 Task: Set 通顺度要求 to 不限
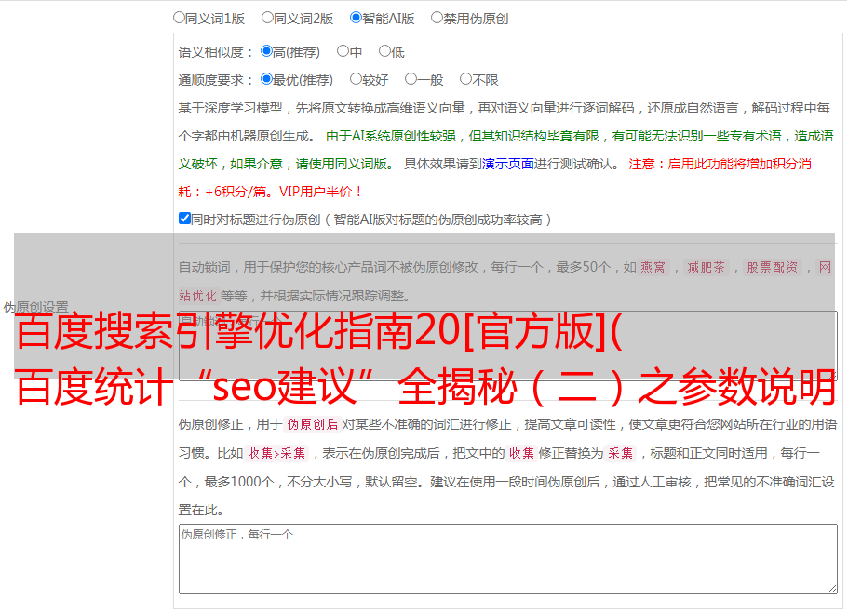click(x=465, y=79)
